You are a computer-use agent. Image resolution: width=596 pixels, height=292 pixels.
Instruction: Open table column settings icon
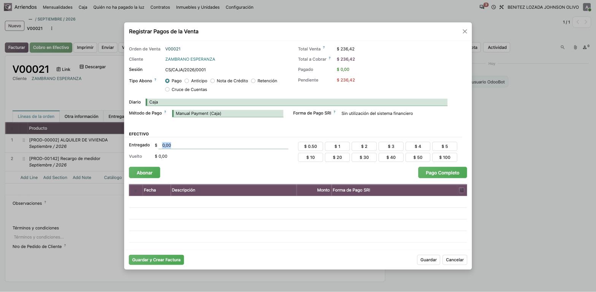(x=461, y=190)
